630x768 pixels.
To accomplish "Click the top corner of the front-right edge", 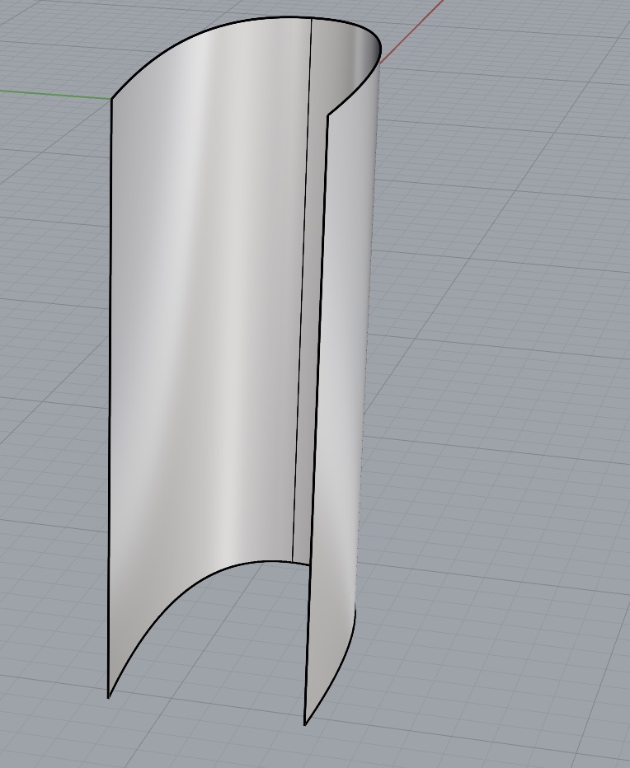I will (x=328, y=115).
